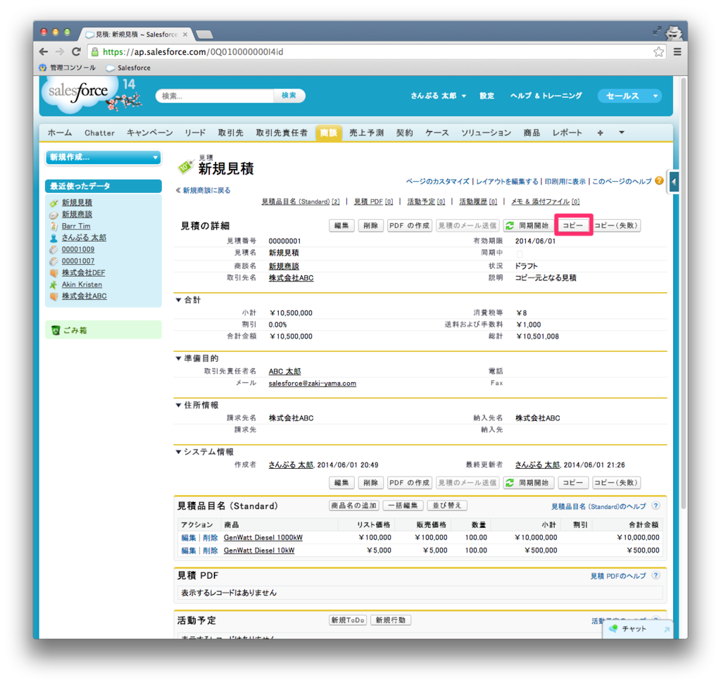Click the top コピー(失敗) button
Screen dimensions: 721x685
[617, 226]
